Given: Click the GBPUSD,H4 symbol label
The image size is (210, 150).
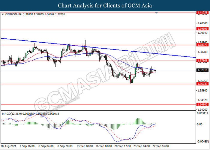Looking at the screenshot, I should (x=13, y=14).
